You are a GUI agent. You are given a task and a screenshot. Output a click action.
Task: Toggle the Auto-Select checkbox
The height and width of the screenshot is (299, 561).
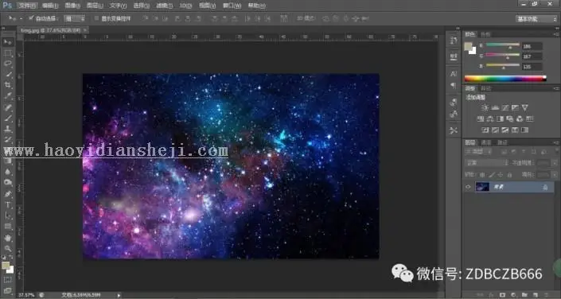coord(31,18)
